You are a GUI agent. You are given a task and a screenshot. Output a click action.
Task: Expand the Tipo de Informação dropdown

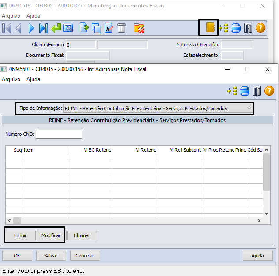coord(249,108)
